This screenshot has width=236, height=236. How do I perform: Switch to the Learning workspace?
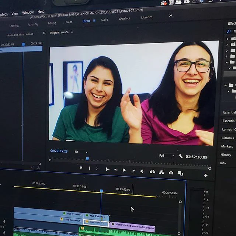click(x=14, y=25)
